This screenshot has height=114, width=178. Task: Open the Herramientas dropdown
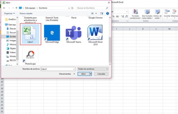coord(67,74)
